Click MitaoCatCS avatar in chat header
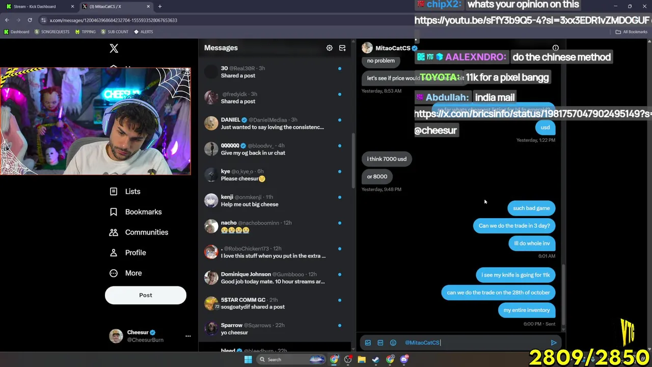This screenshot has height=367, width=652. (367, 48)
